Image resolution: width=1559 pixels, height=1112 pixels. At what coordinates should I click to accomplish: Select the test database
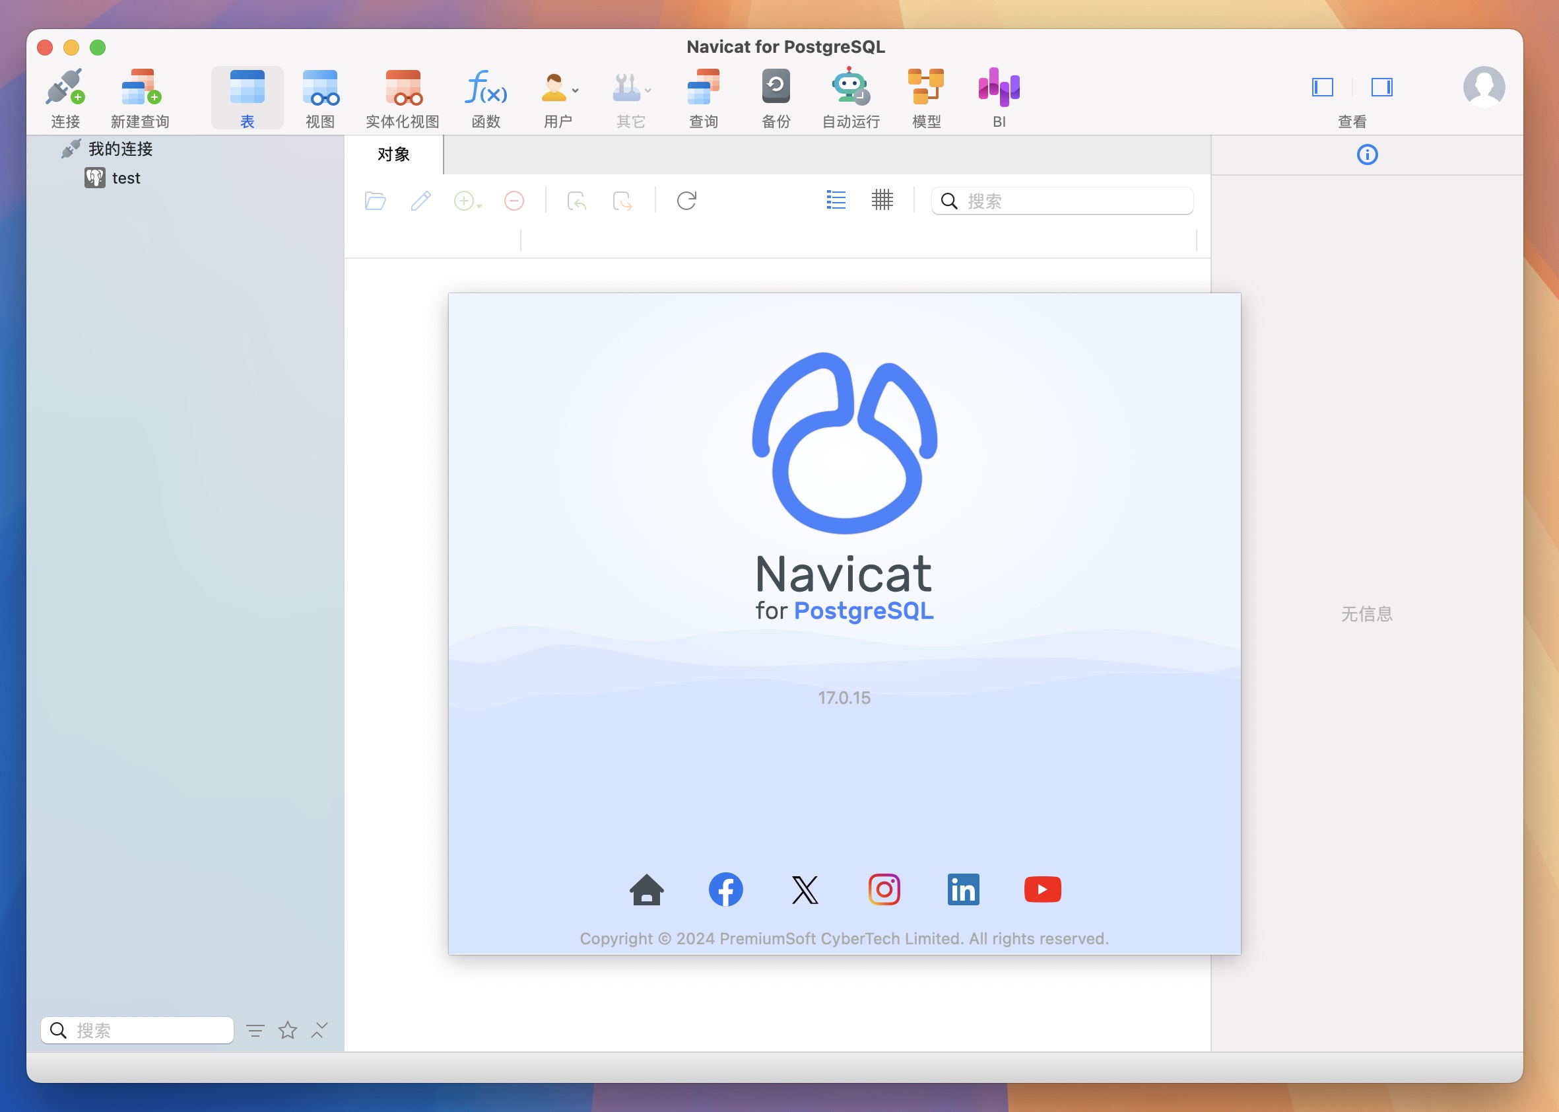point(124,176)
